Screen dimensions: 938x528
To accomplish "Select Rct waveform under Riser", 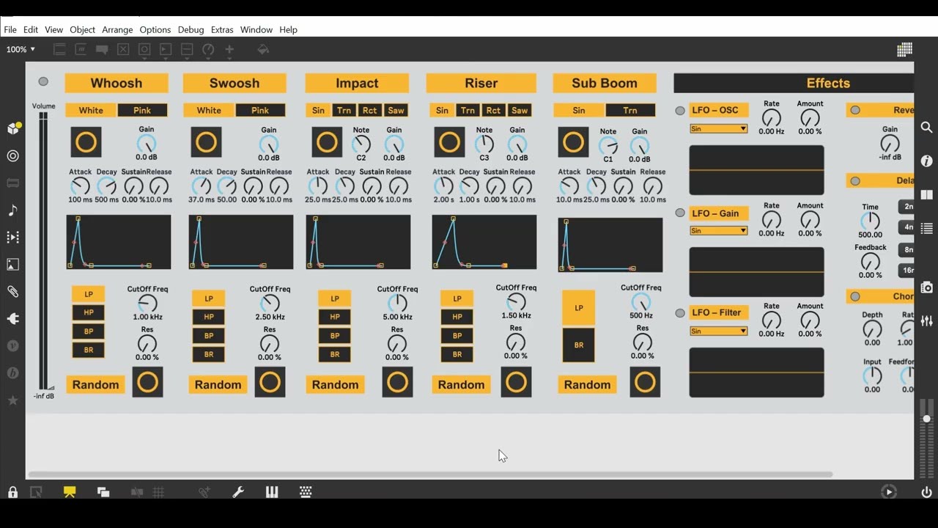I will (494, 111).
